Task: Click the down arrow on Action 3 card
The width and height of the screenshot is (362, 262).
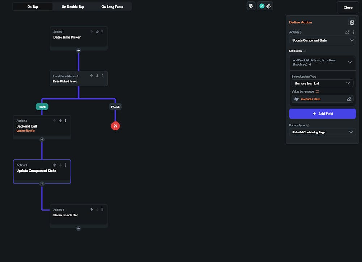Action: (x=60, y=165)
